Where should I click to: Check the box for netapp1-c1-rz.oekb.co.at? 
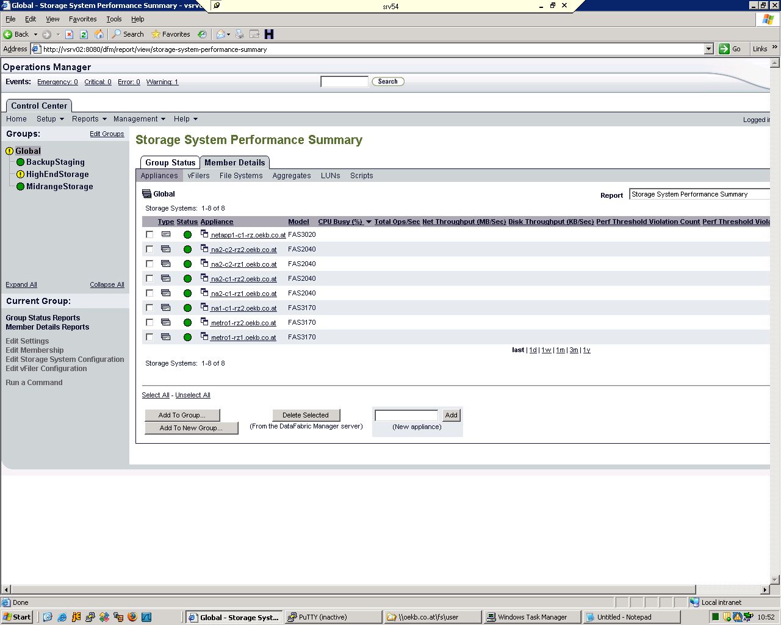tap(149, 234)
